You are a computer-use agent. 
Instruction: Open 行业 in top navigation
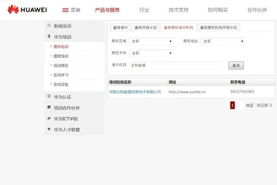pyautogui.click(x=144, y=10)
